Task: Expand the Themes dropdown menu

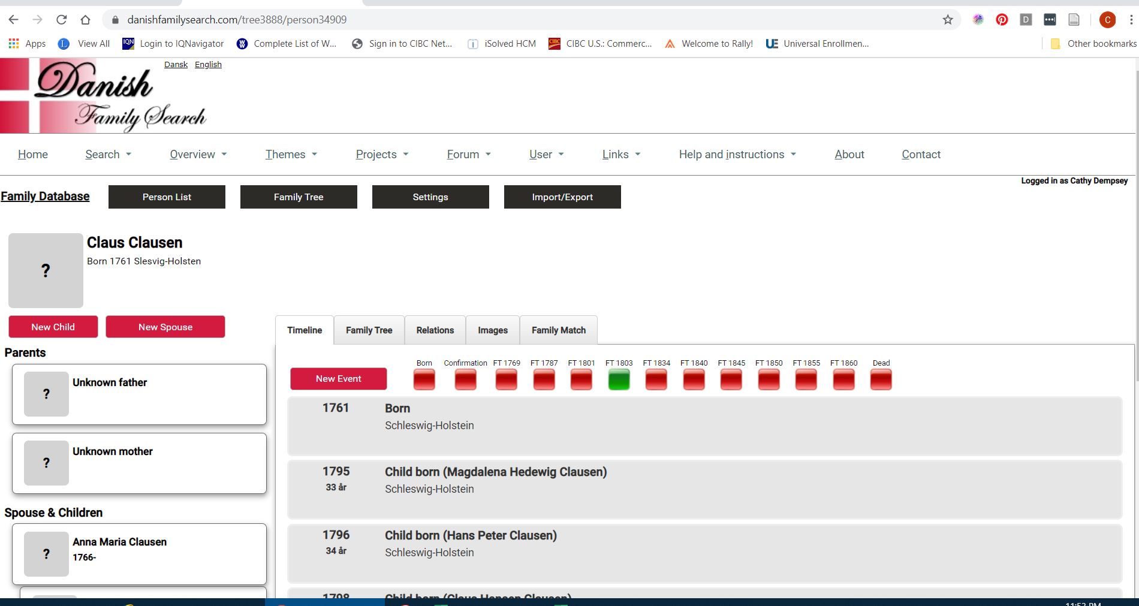Action: (291, 155)
